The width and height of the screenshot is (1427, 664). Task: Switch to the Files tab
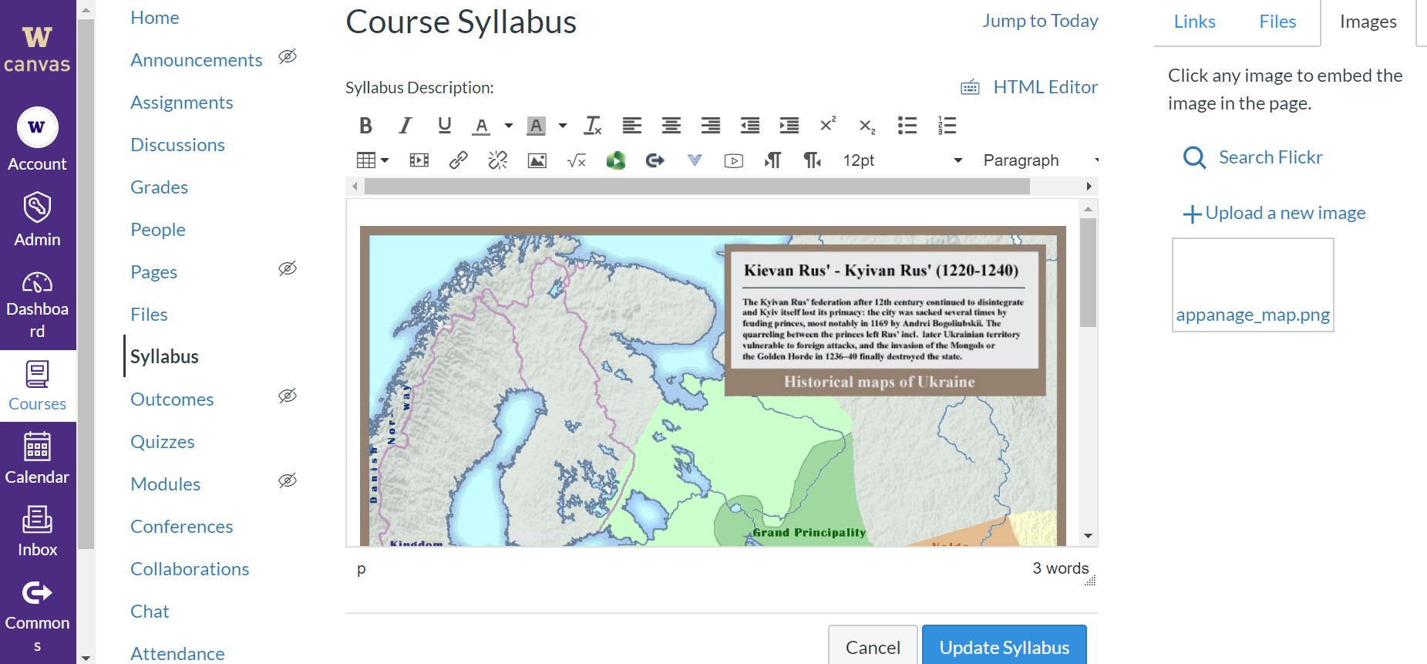[x=1277, y=22]
